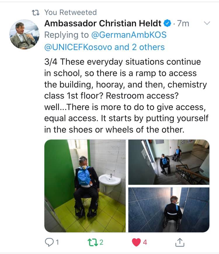Open Ambassador's profile picture

click(25, 34)
